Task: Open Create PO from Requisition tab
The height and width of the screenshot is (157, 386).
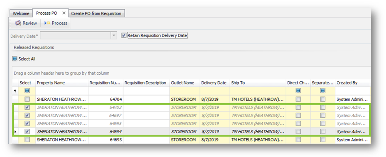Action: click(96, 13)
